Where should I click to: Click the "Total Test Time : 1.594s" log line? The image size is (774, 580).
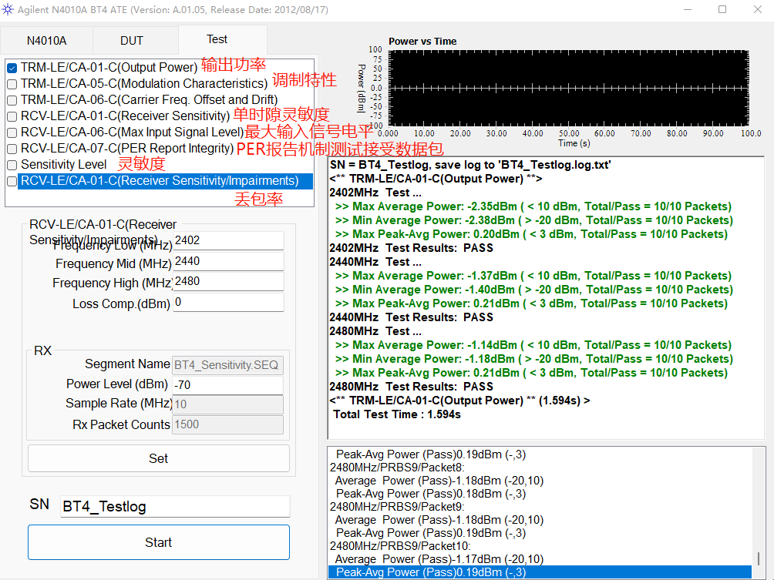point(397,414)
